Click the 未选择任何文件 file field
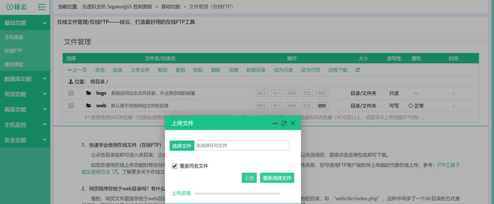 click(x=242, y=145)
